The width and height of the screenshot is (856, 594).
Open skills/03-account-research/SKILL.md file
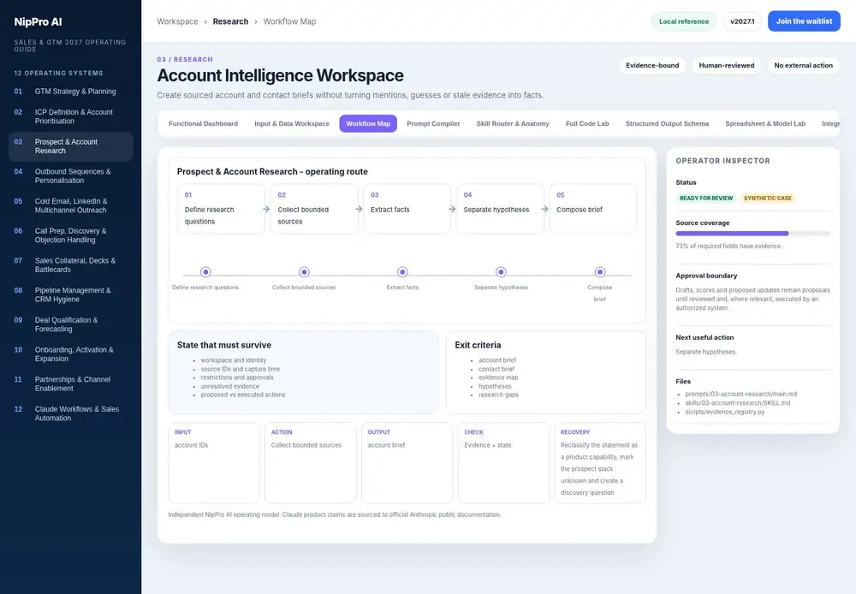coord(738,403)
